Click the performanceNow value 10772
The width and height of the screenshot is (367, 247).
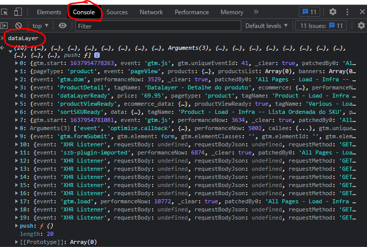click(x=162, y=201)
